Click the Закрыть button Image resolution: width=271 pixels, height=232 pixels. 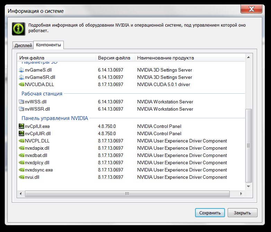[x=242, y=213]
